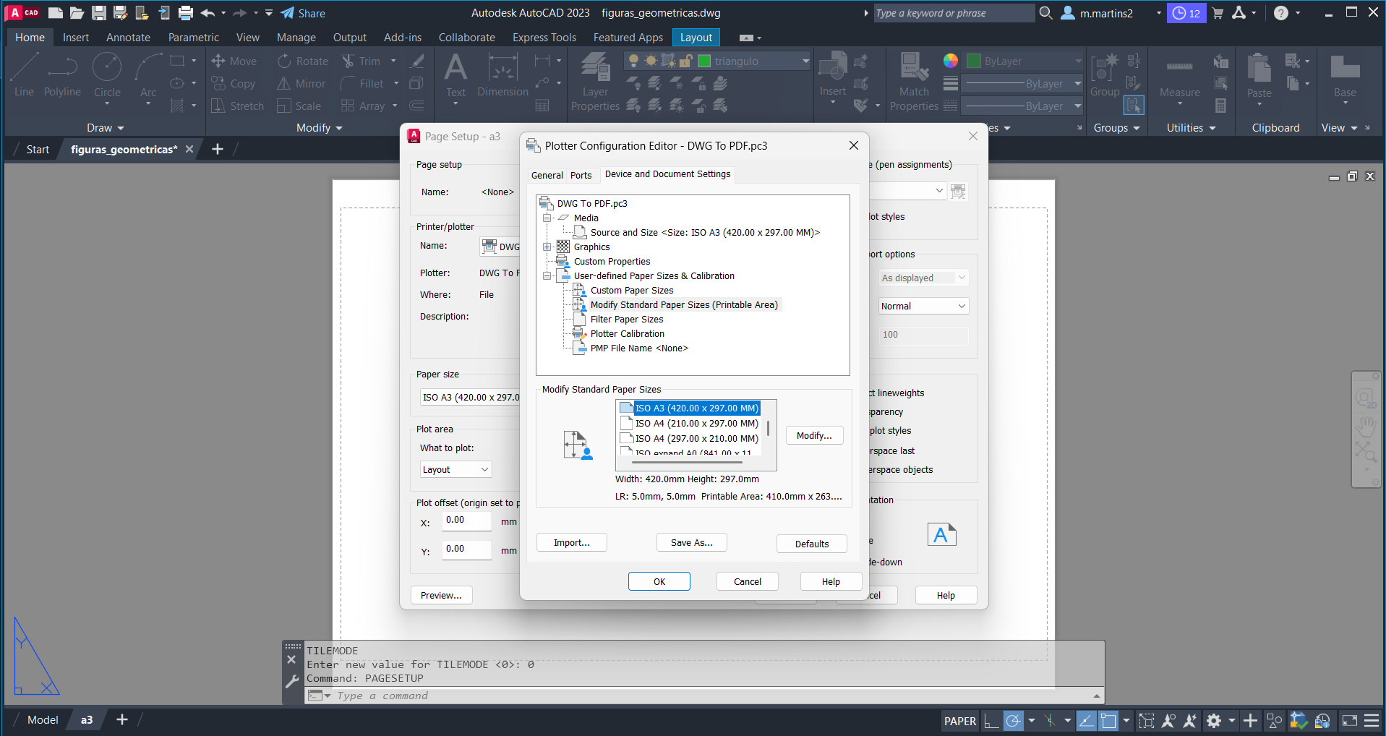
Task: Open a file with the Open folder icon
Action: pos(77,13)
